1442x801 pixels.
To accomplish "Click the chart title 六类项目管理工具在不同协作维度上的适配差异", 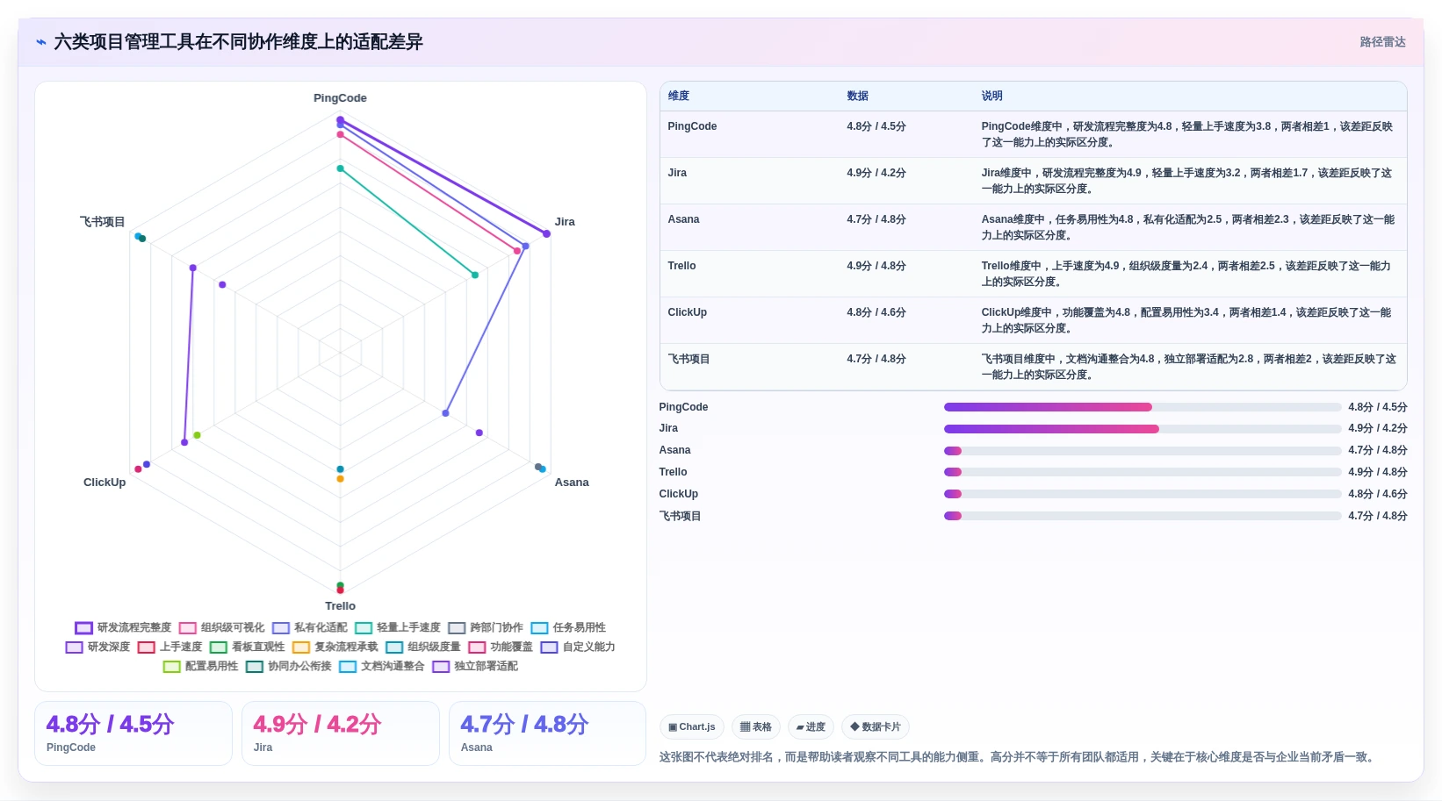I will [x=238, y=42].
